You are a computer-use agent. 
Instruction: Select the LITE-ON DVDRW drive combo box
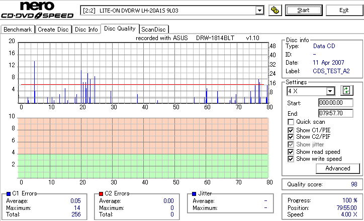172,11
